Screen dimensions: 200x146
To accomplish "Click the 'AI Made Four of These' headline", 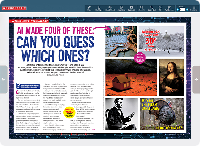I will point(55,30).
